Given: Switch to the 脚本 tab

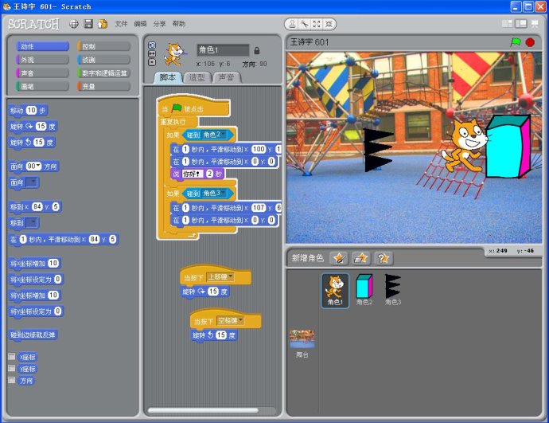Looking at the screenshot, I should [168, 77].
